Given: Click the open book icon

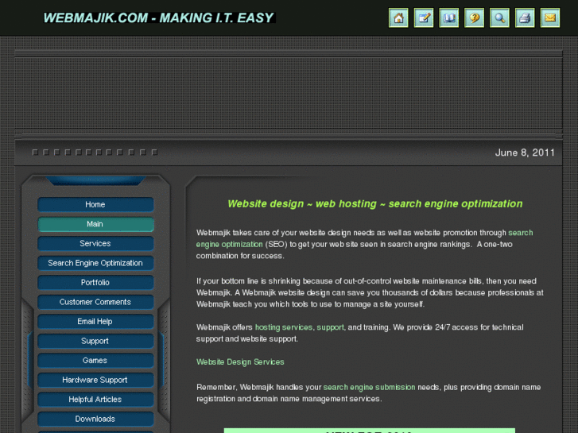Looking at the screenshot, I should 449,17.
